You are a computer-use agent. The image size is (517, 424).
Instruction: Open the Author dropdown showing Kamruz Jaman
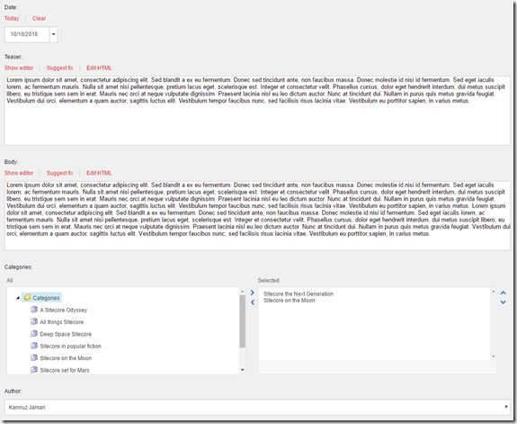(x=257, y=407)
